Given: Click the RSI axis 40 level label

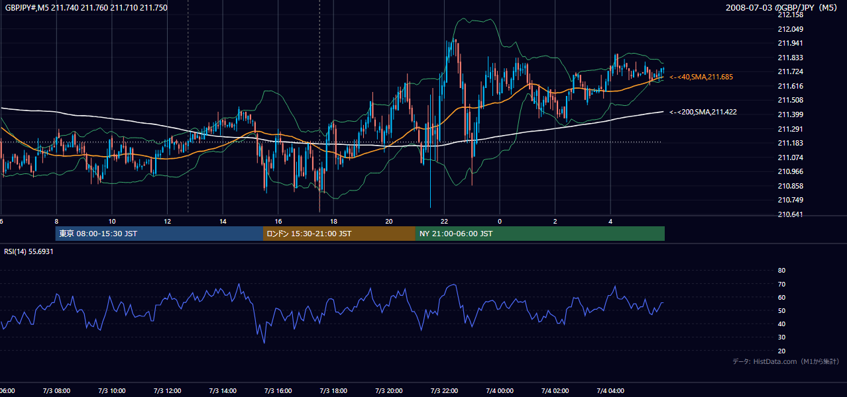Looking at the screenshot, I should click(781, 324).
